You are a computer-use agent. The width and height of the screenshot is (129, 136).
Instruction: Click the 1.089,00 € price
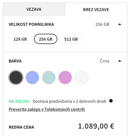(x=96, y=126)
